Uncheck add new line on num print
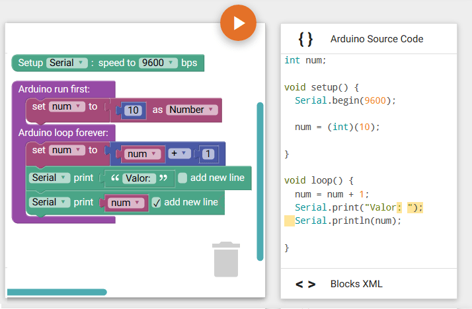Viewport: 472px width, 309px height. 156,203
